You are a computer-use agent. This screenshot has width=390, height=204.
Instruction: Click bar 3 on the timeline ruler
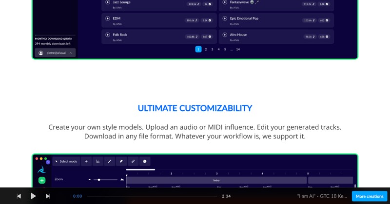(x=216, y=173)
